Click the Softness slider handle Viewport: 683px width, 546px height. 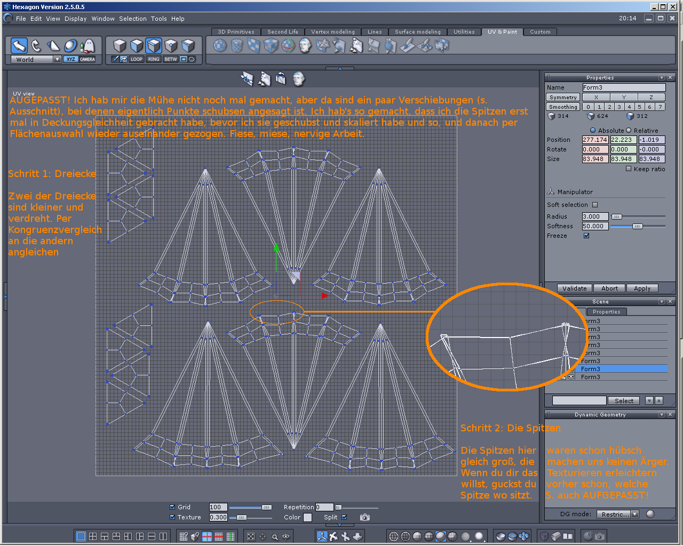click(x=637, y=227)
